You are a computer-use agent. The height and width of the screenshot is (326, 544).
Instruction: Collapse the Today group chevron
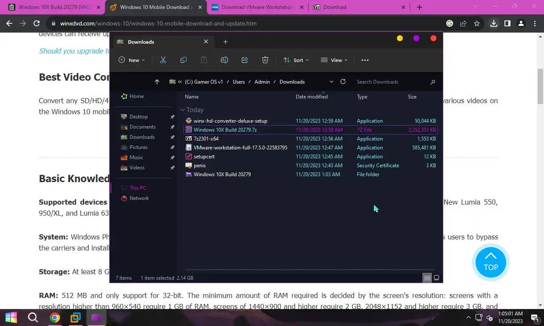pyautogui.click(x=182, y=110)
